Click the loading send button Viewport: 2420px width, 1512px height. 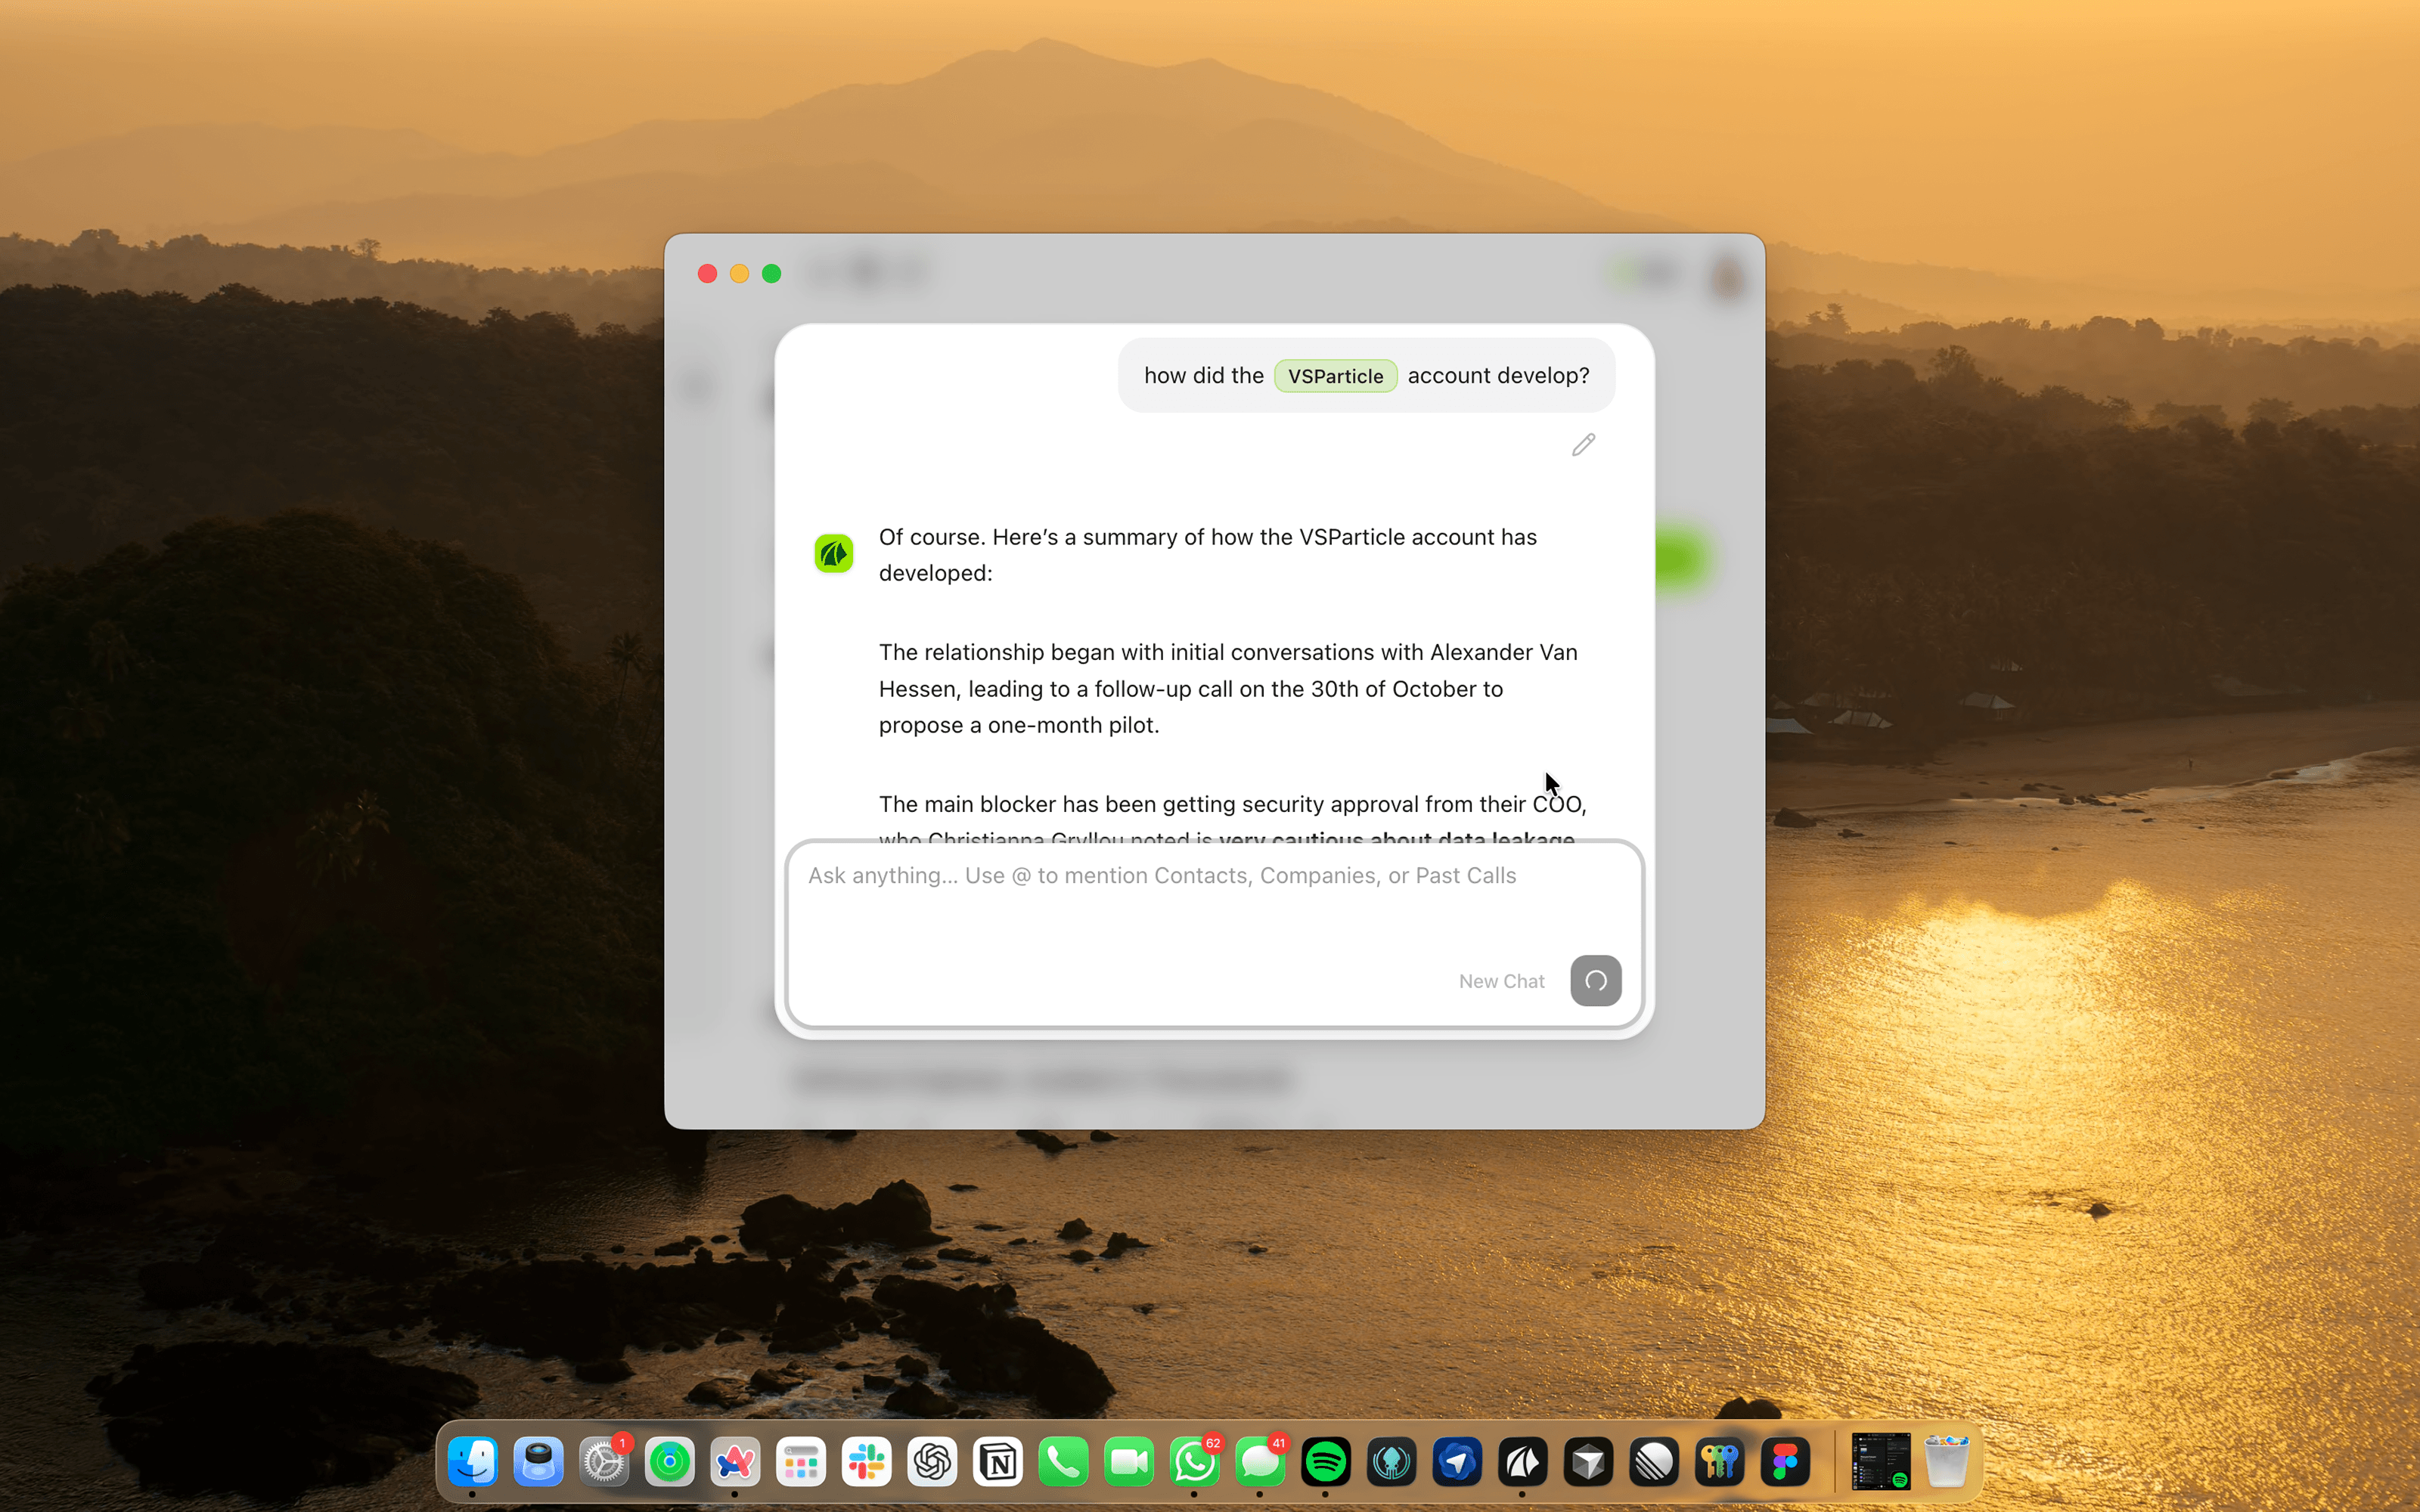point(1595,980)
